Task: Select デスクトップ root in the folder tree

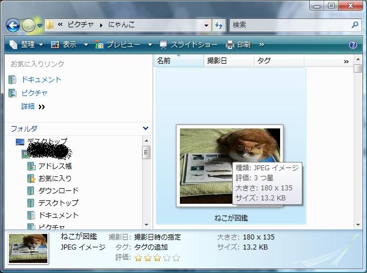Action: point(47,141)
